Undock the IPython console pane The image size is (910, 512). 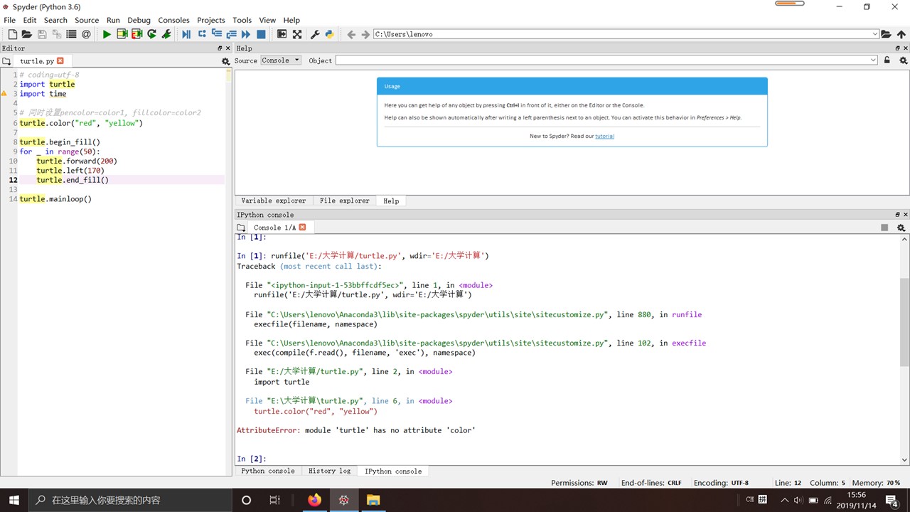pos(897,215)
